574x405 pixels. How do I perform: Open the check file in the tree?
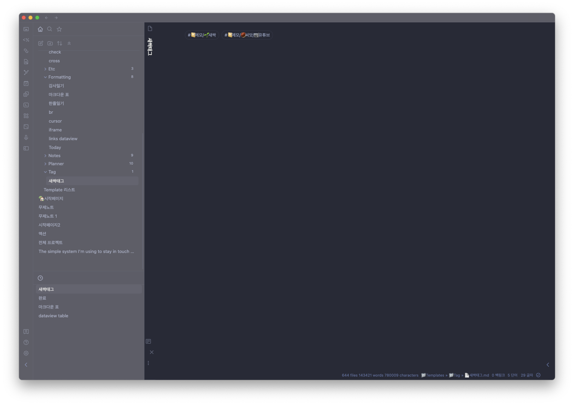55,52
